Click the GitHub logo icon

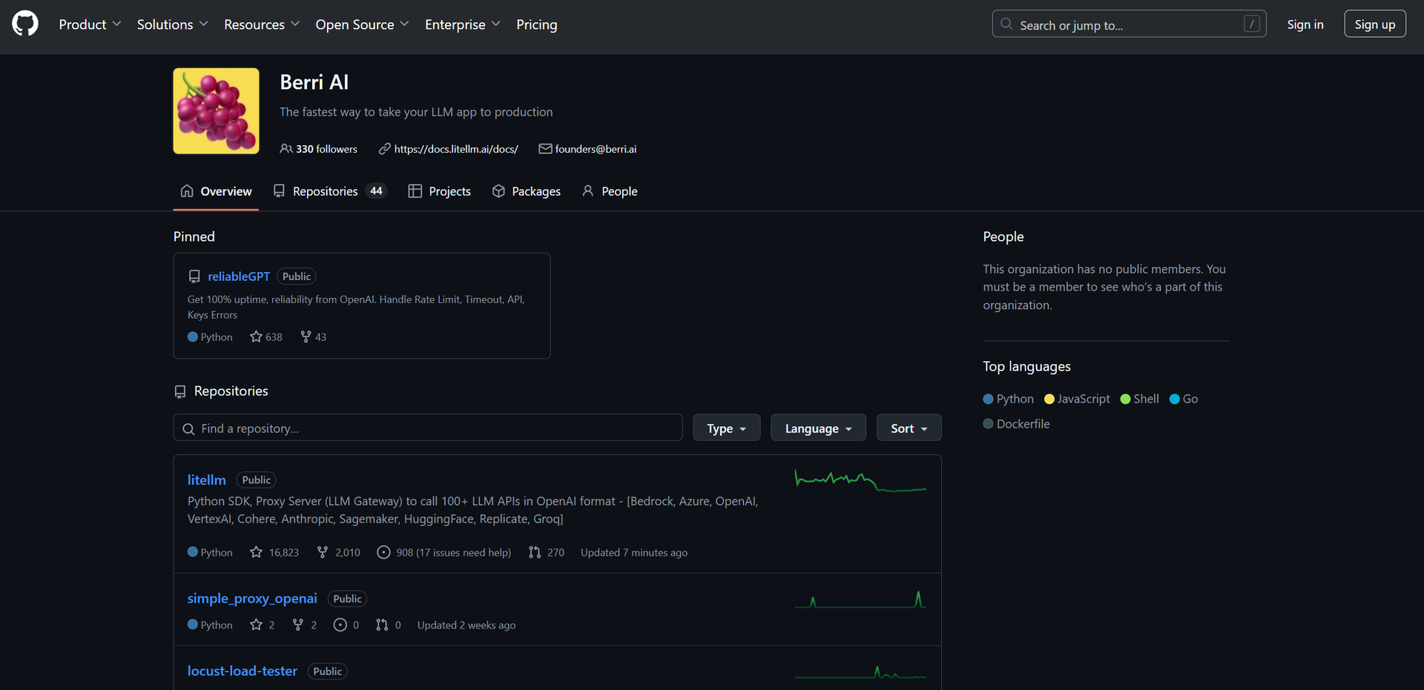click(25, 24)
